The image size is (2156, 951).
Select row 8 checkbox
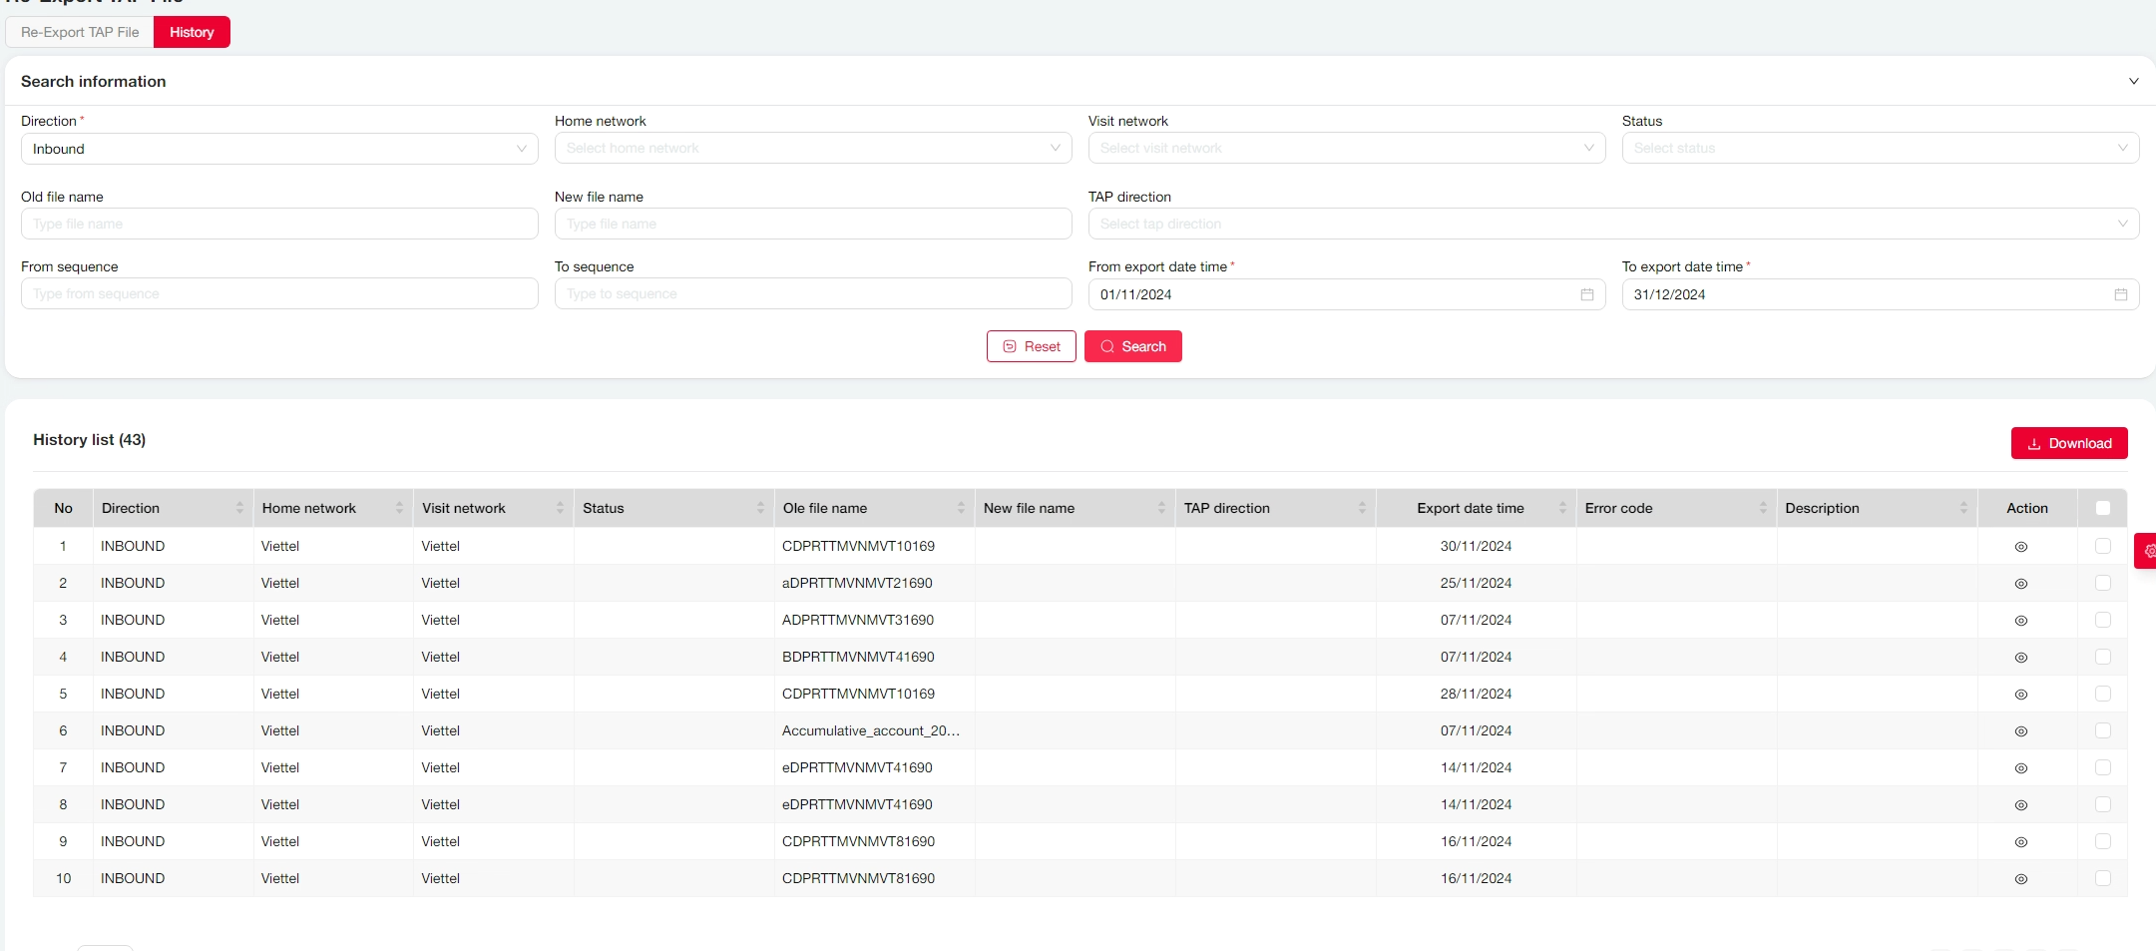click(x=2102, y=804)
